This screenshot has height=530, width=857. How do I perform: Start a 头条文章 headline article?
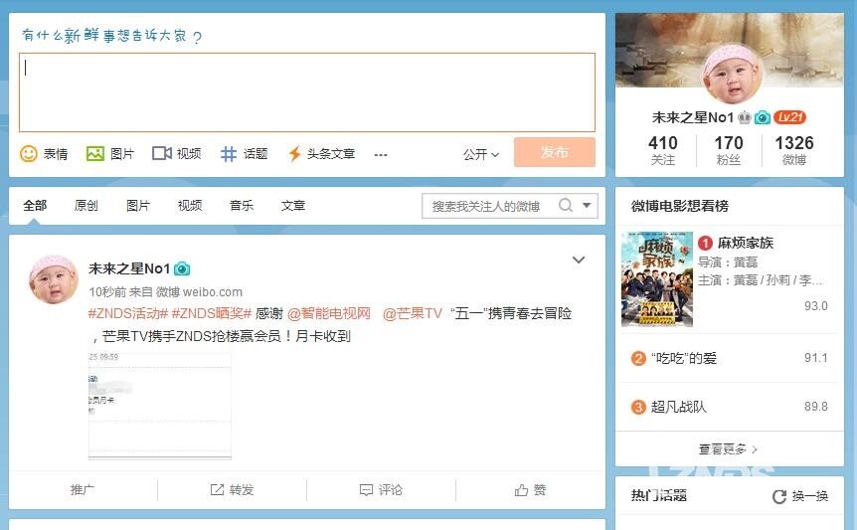[322, 153]
